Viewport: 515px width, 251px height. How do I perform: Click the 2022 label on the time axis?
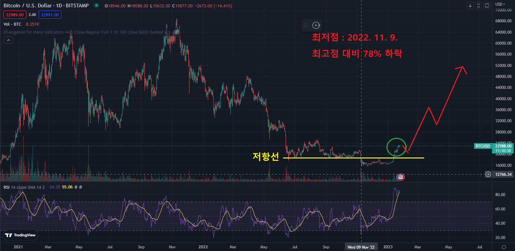coord(203,247)
